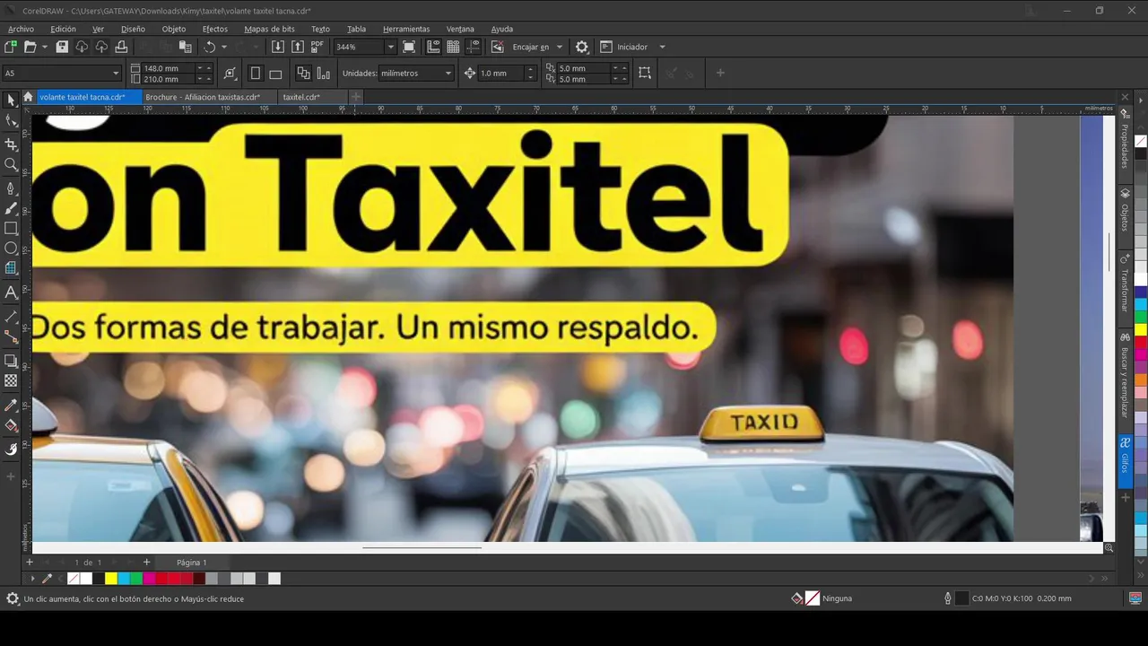The image size is (1148, 646).
Task: Toggle show grid
Action: (453, 47)
